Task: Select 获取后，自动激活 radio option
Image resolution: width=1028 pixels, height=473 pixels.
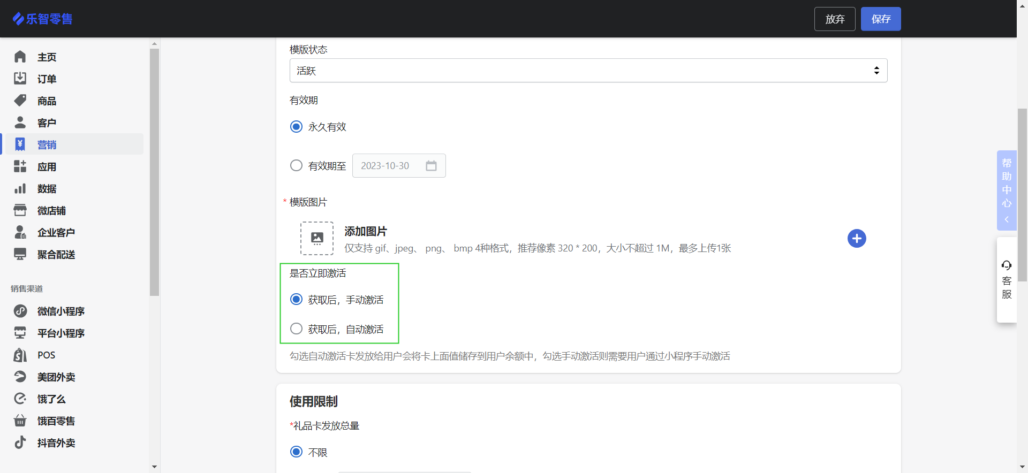Action: click(296, 329)
